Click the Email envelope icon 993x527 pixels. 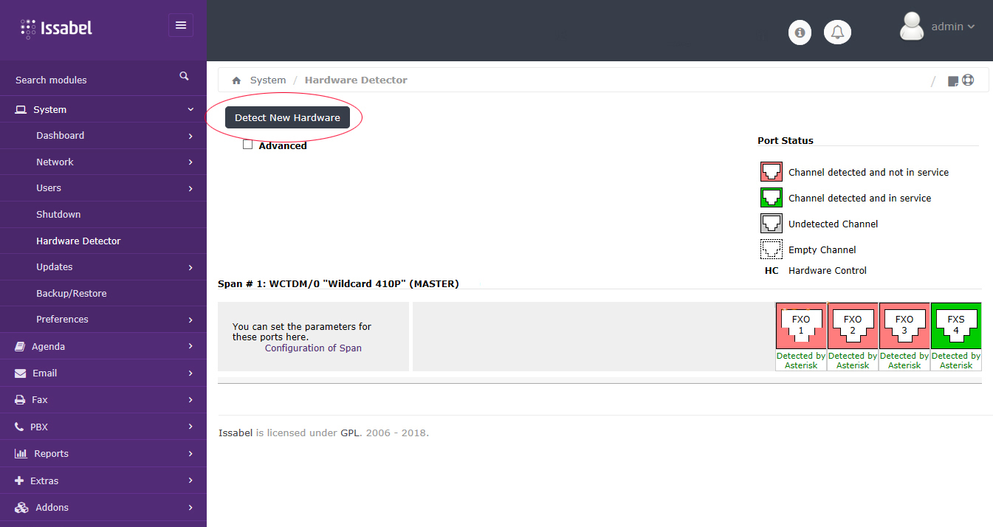tap(20, 373)
